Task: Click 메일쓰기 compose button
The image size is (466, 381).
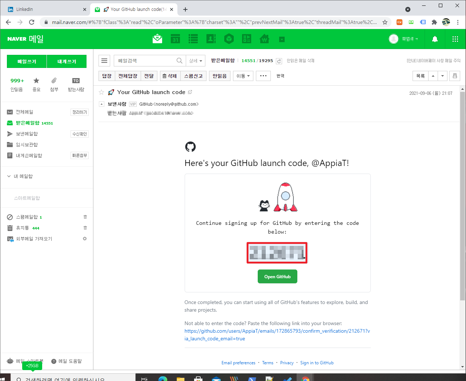Action: pyautogui.click(x=27, y=61)
